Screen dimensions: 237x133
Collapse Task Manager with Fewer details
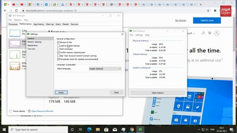coord(17,111)
